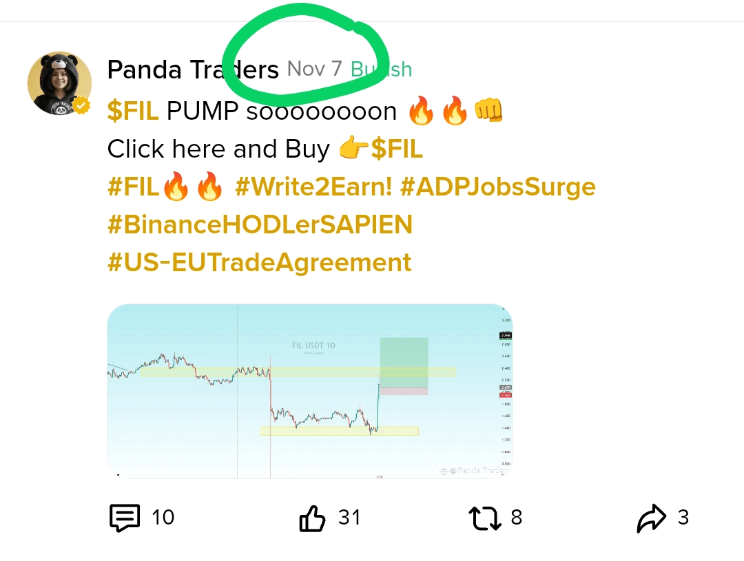Open the #Write2Earn! hashtag
Image resolution: width=744 pixels, height=561 pixels.
pos(313,187)
